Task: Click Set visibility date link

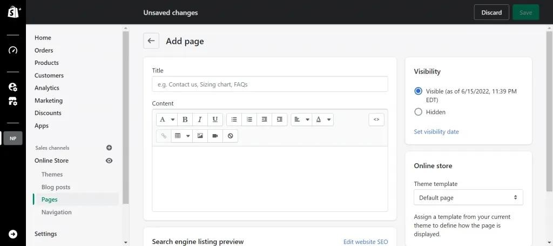Action: (x=436, y=131)
